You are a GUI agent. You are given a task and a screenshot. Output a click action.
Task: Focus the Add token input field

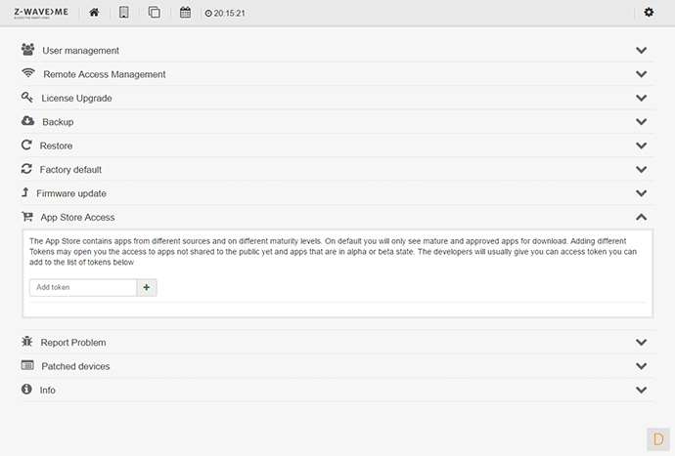pyautogui.click(x=82, y=288)
